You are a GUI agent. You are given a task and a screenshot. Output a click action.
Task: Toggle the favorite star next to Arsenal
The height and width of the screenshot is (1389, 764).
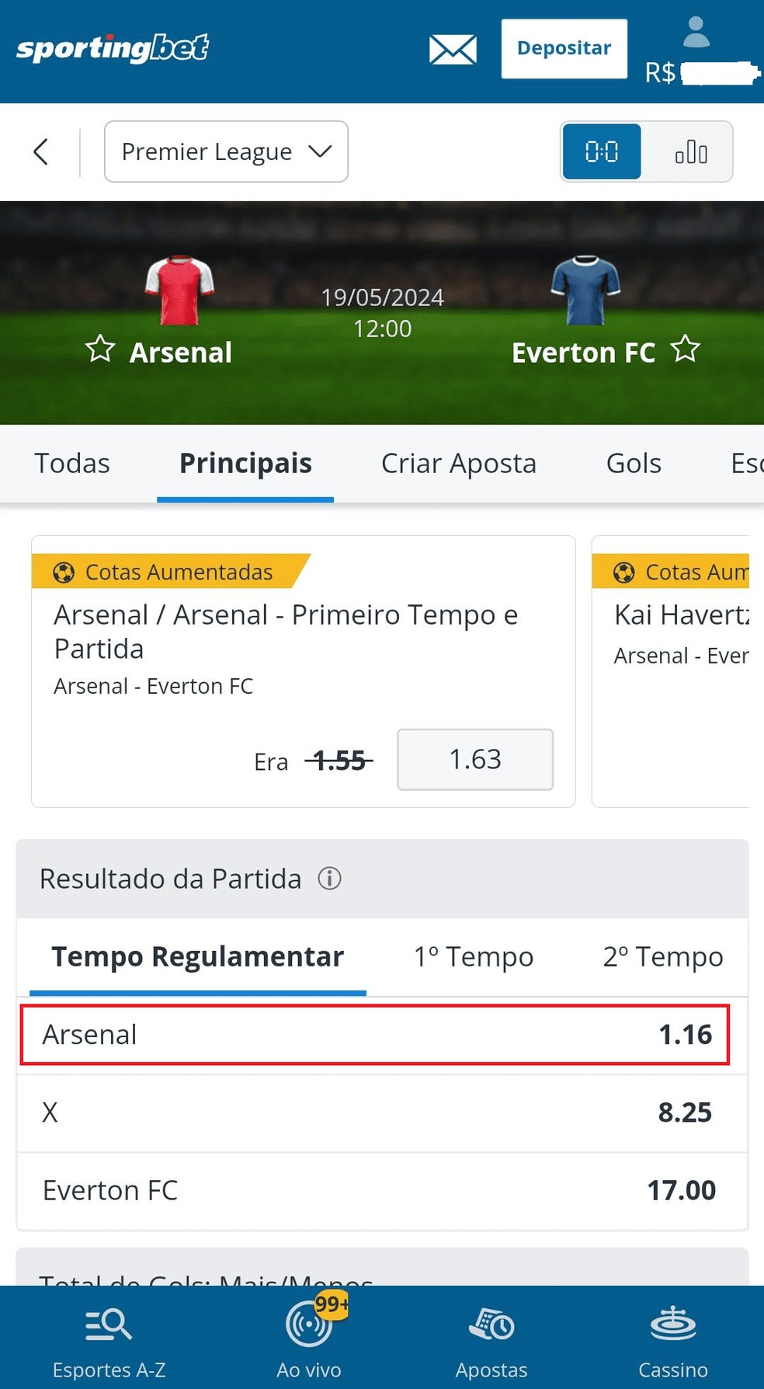tap(100, 351)
